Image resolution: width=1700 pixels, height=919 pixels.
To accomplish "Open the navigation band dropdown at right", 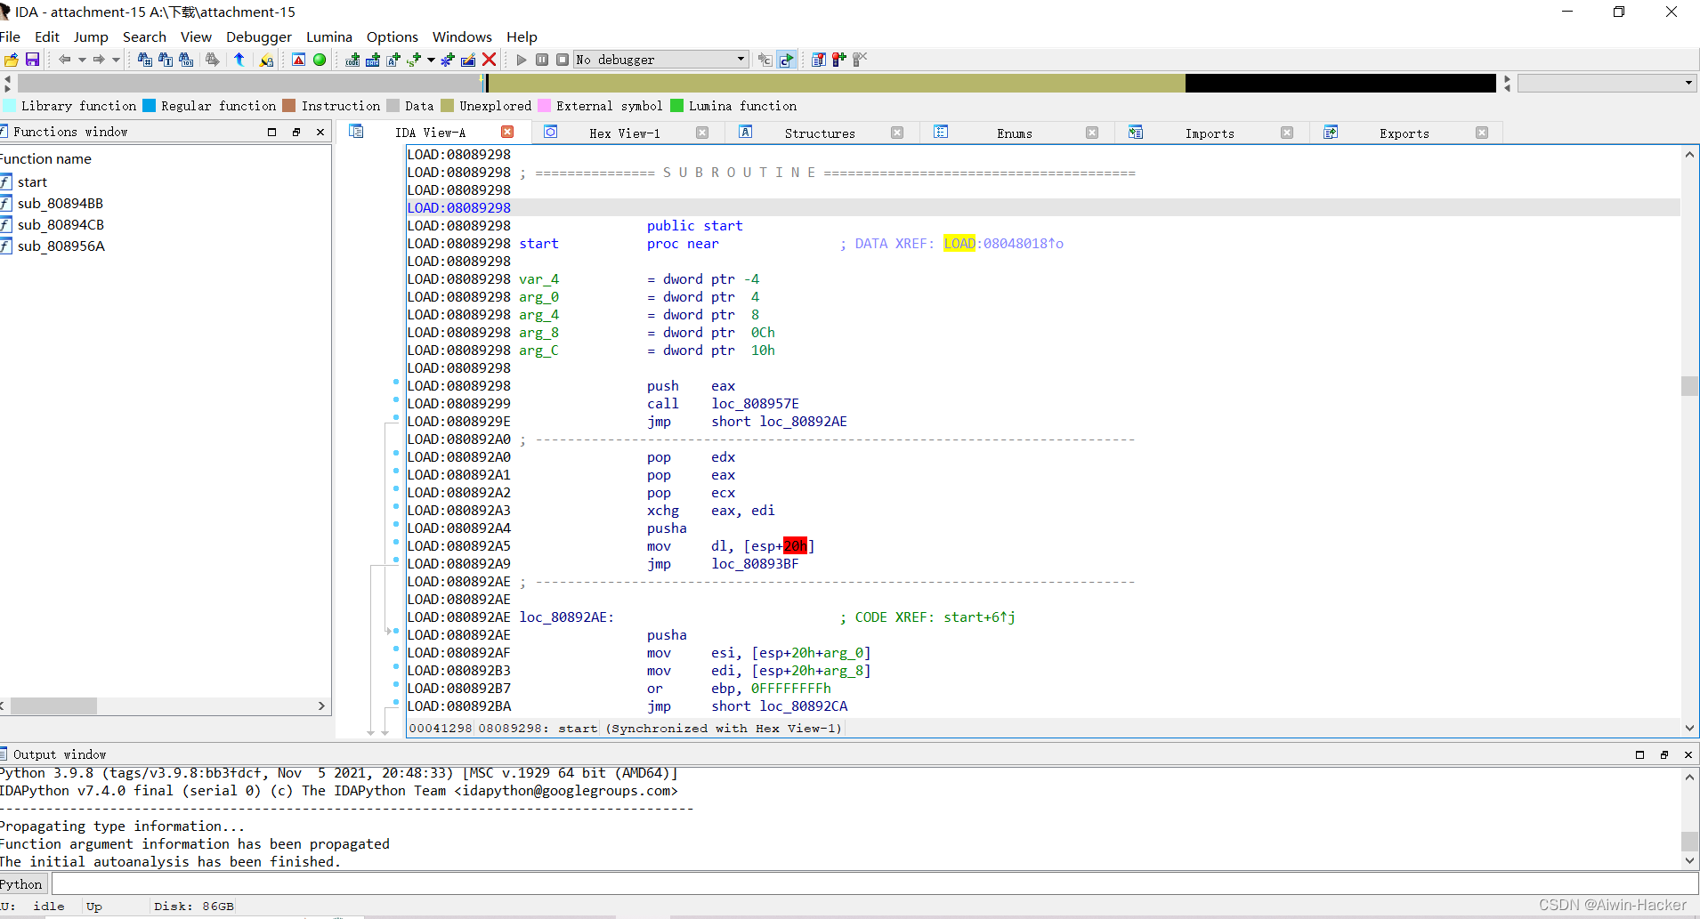I will click(x=1607, y=83).
